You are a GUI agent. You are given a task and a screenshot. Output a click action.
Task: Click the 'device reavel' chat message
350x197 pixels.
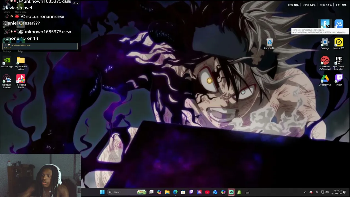[x=18, y=8]
